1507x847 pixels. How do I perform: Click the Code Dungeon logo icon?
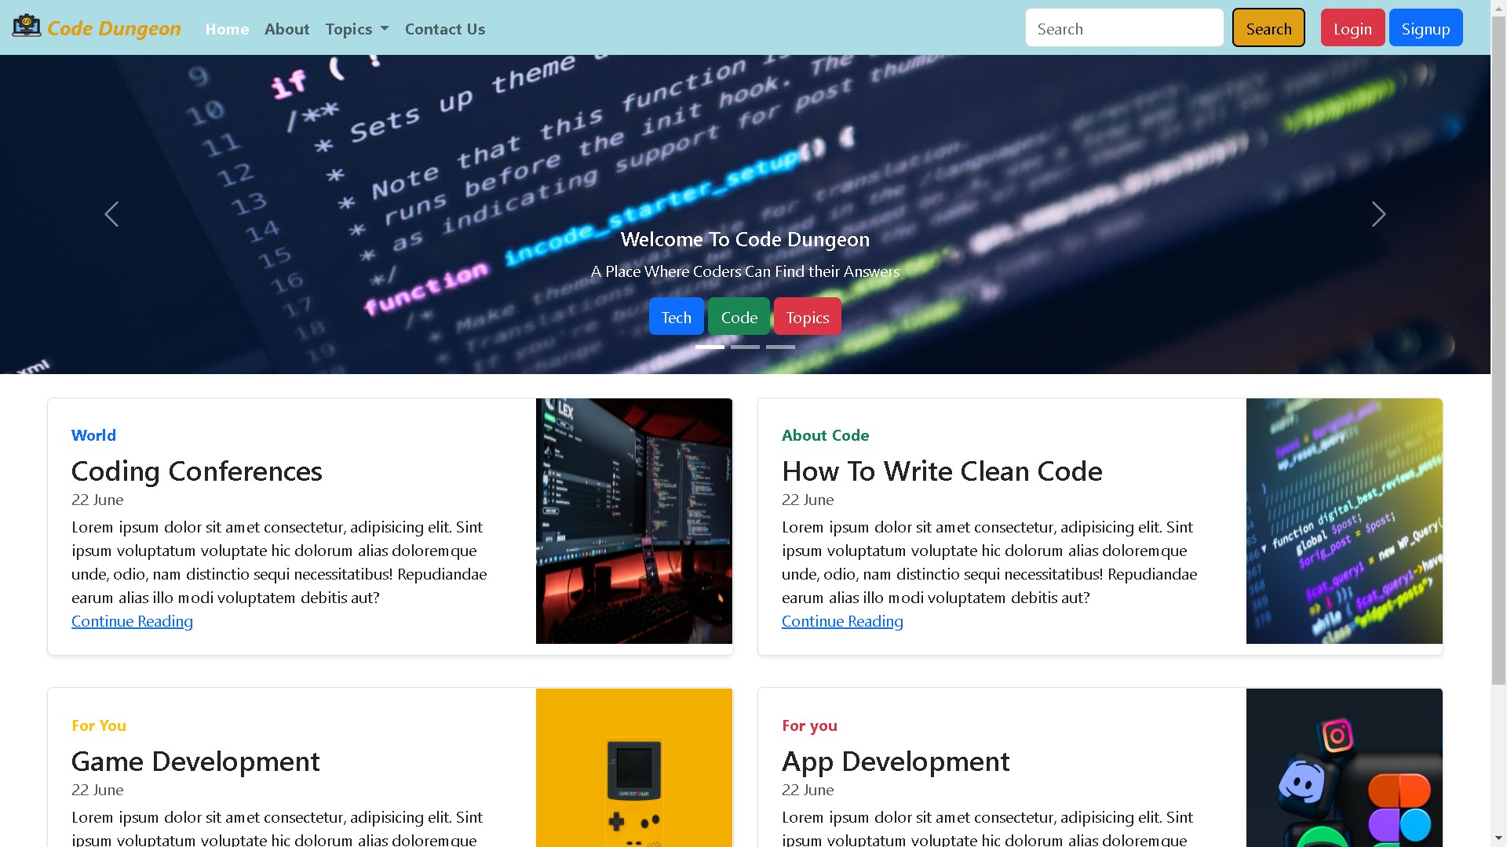(27, 26)
